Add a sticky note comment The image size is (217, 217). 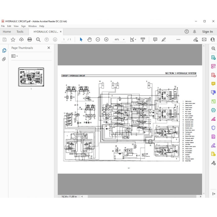coord(155,40)
